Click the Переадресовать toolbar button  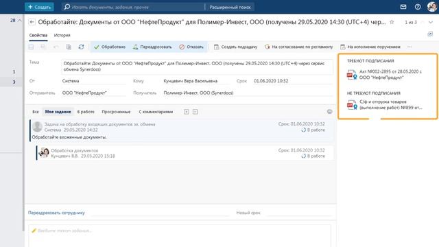tap(152, 47)
